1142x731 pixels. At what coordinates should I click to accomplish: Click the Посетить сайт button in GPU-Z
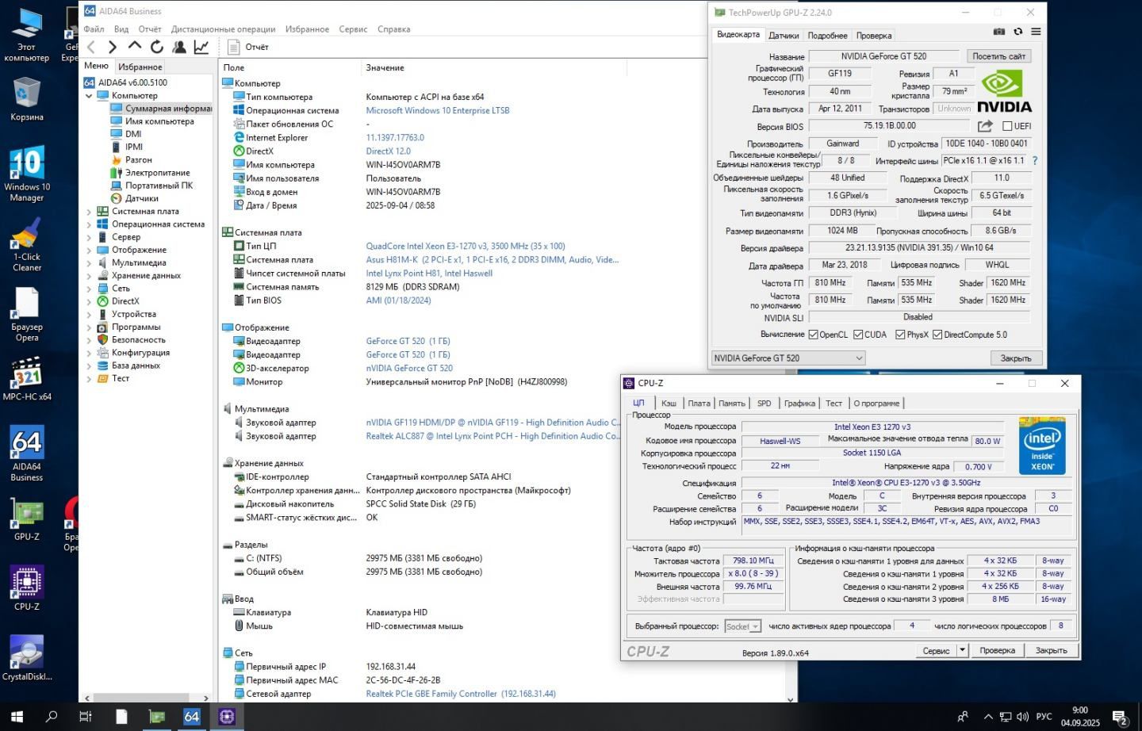pos(999,56)
